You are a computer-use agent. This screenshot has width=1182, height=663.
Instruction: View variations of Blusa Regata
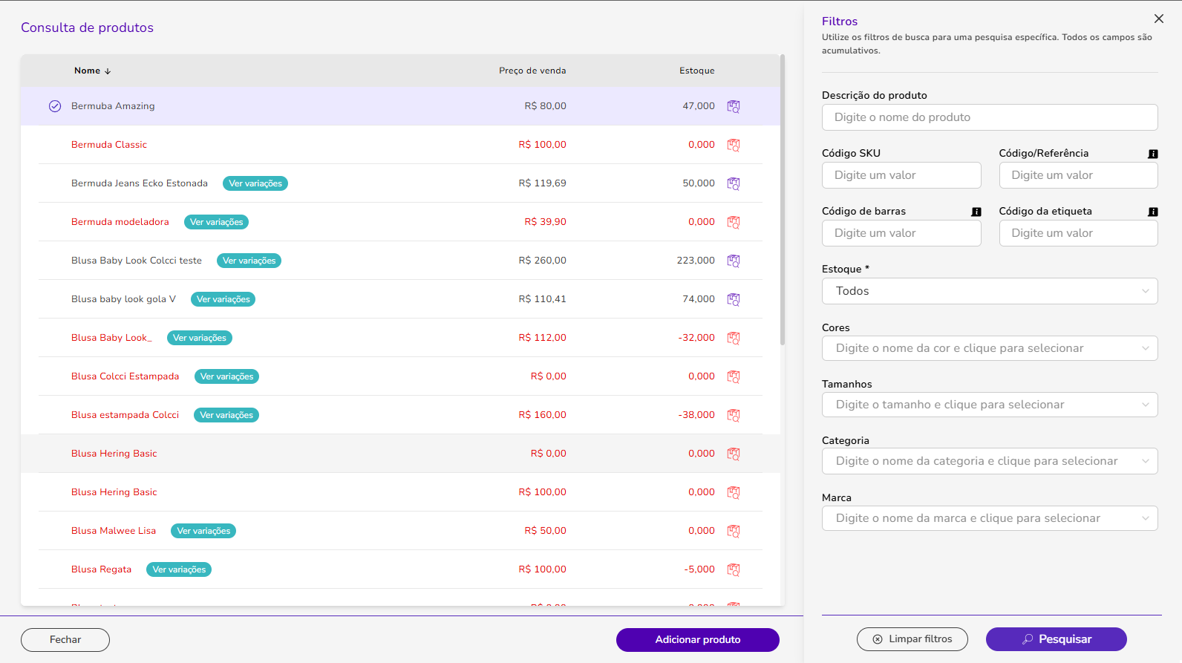point(179,569)
